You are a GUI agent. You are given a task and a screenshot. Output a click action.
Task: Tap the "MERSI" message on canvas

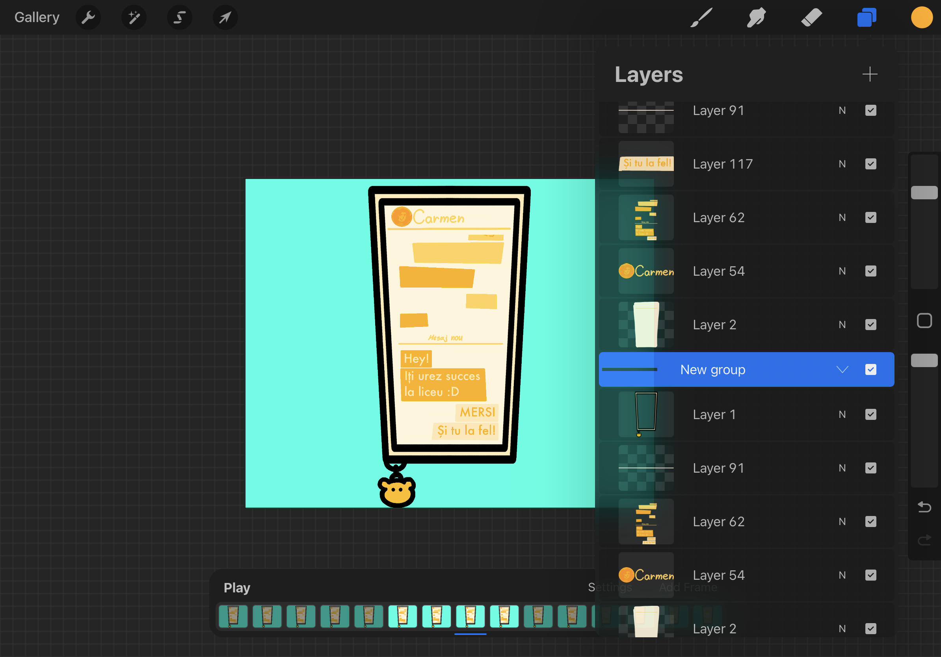(x=477, y=412)
